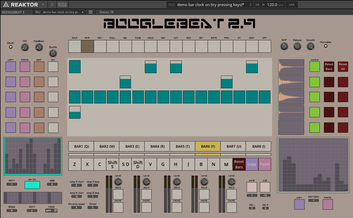Screen dimensions: 353x218
Task: Click the SPEED value field
Action: click(12, 210)
